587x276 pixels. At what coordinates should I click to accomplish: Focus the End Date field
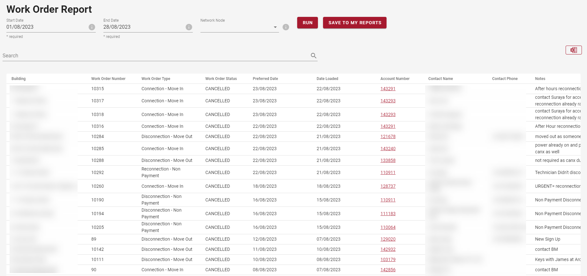tap(143, 27)
